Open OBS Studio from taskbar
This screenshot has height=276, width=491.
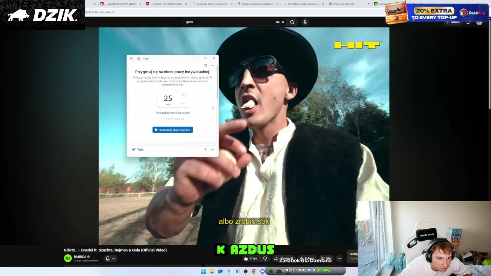(x=245, y=271)
